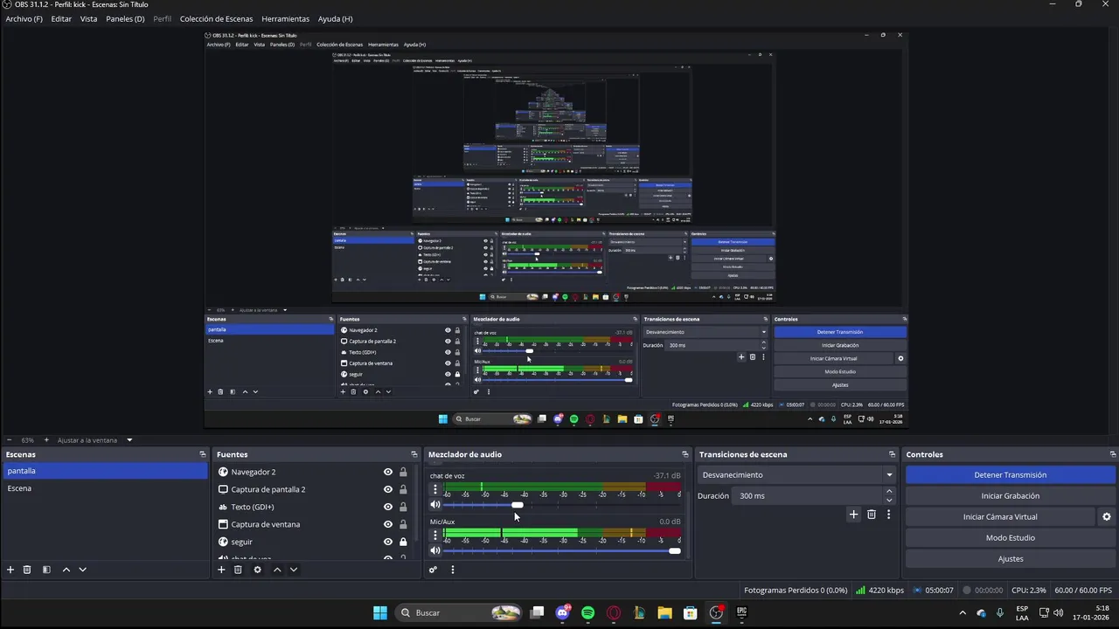1119x629 pixels.
Task: Open Mic/Aux track options menu
Action: [x=435, y=536]
